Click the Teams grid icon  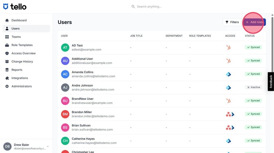7,37
